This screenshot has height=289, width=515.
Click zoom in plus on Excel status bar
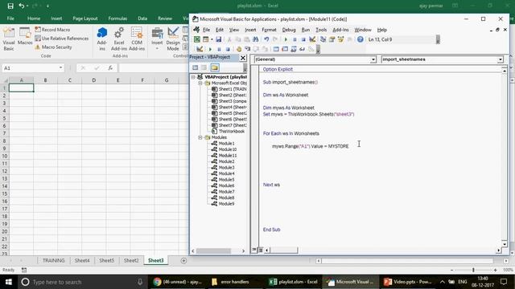[x=496, y=270]
